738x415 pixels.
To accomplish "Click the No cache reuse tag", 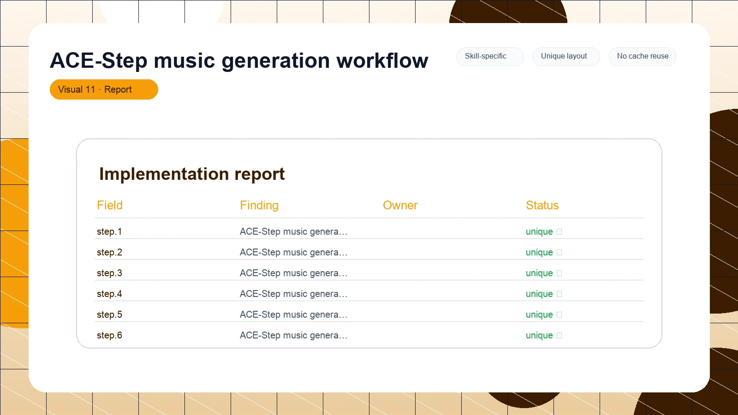I will 642,56.
